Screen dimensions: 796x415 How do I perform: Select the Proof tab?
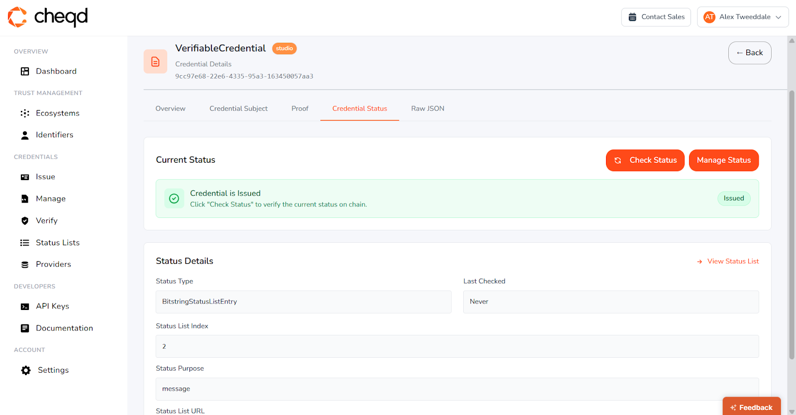[299, 108]
